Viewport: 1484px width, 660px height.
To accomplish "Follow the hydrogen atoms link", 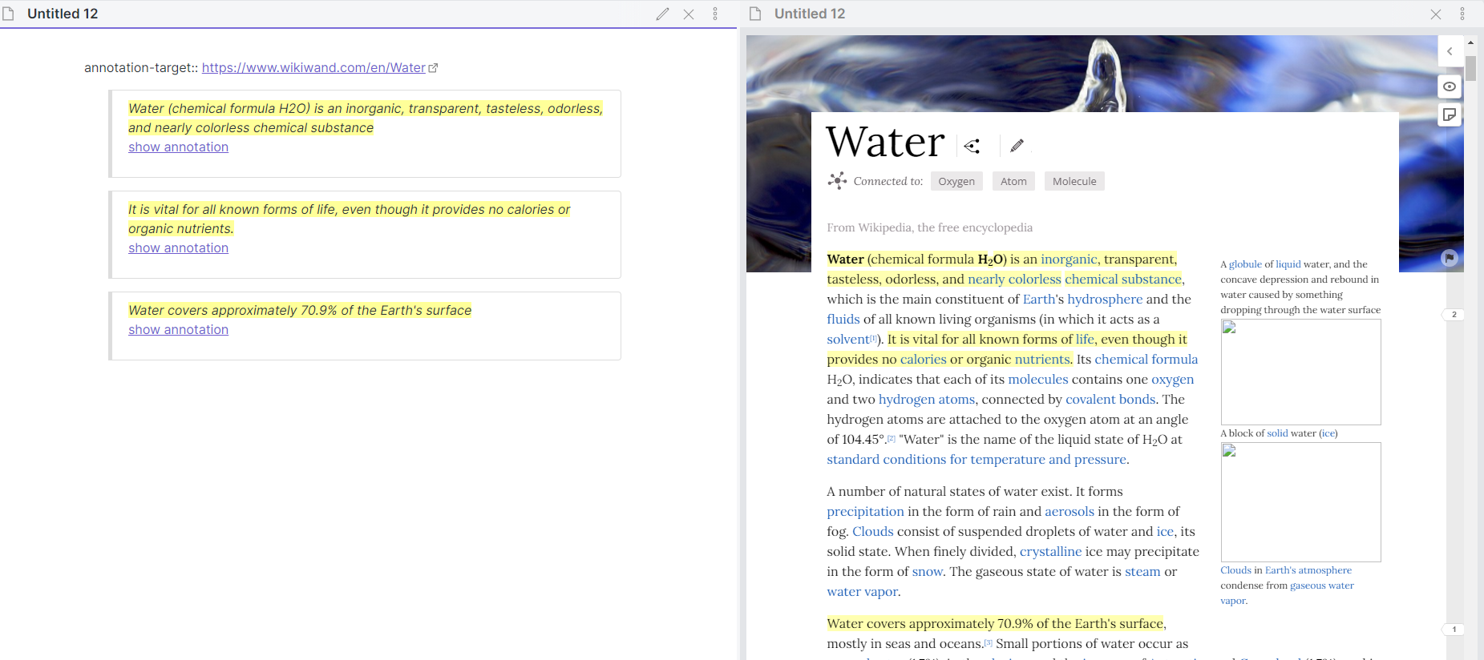I will point(927,399).
